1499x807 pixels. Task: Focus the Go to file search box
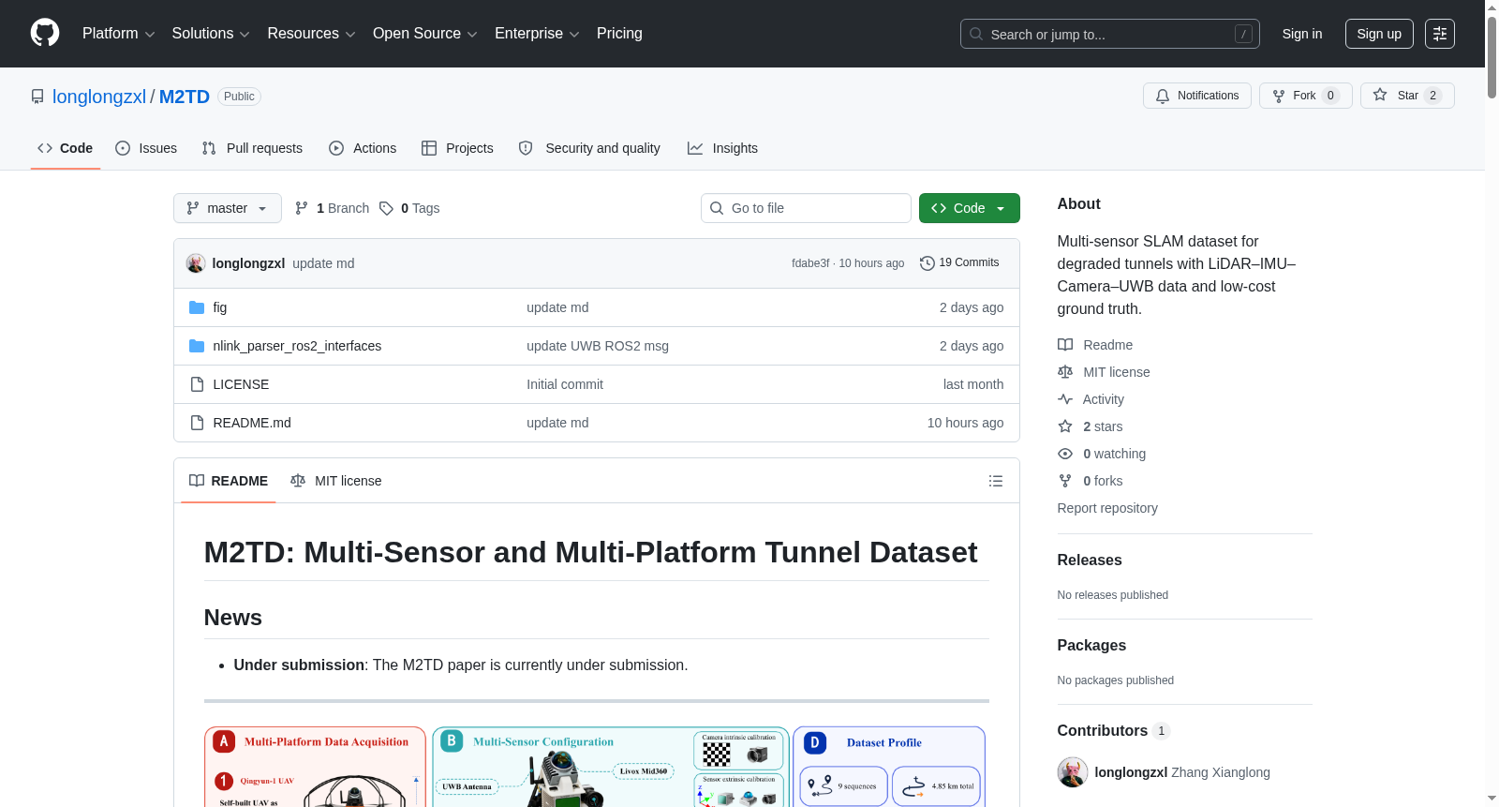[x=806, y=208]
